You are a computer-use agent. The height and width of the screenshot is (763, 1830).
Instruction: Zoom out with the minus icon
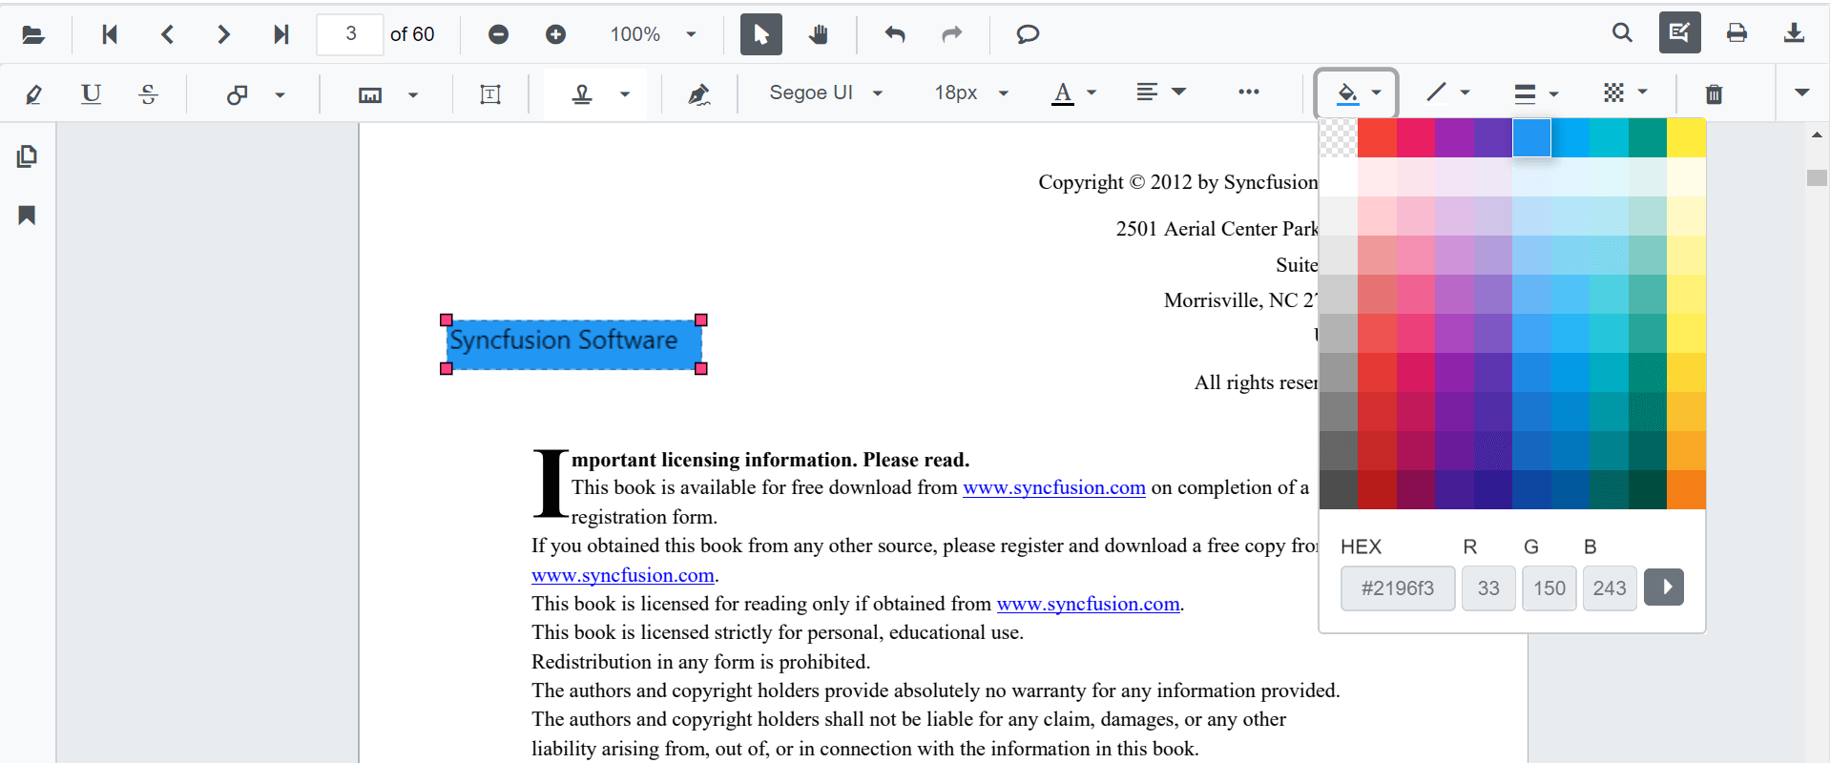coord(498,34)
